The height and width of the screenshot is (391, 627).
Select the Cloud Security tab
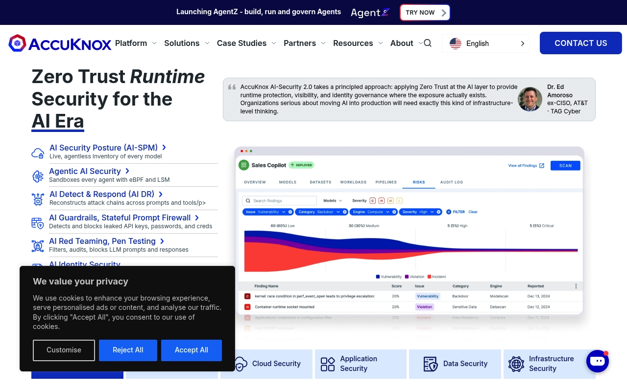[x=266, y=364]
